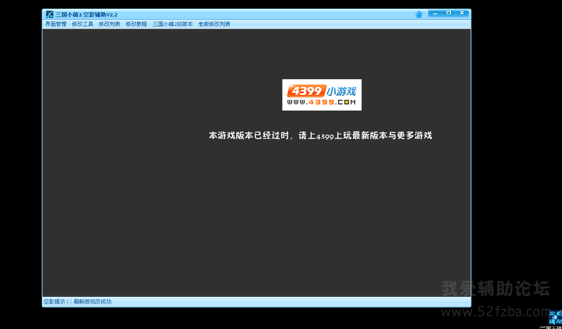Click the outdated game version message text
The height and width of the screenshot is (329, 562).
click(x=320, y=135)
